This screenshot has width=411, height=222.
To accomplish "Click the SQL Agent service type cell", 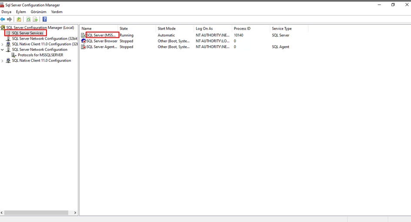I will coord(281,47).
